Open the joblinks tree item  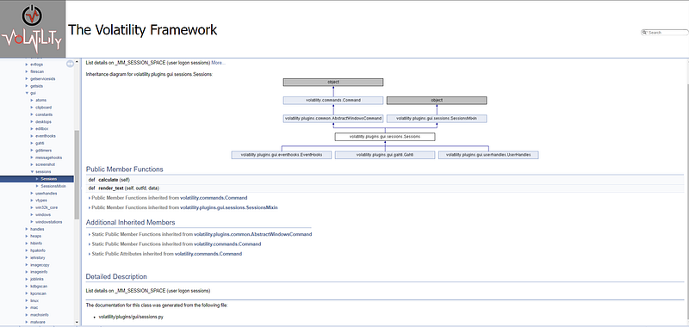(38, 279)
